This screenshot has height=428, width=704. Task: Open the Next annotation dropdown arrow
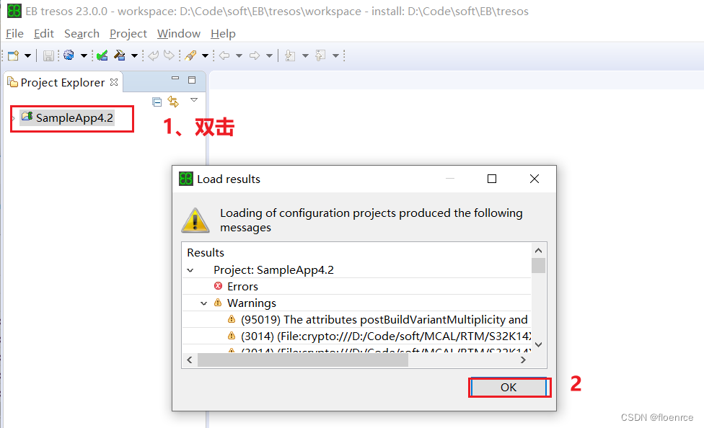tap(305, 55)
